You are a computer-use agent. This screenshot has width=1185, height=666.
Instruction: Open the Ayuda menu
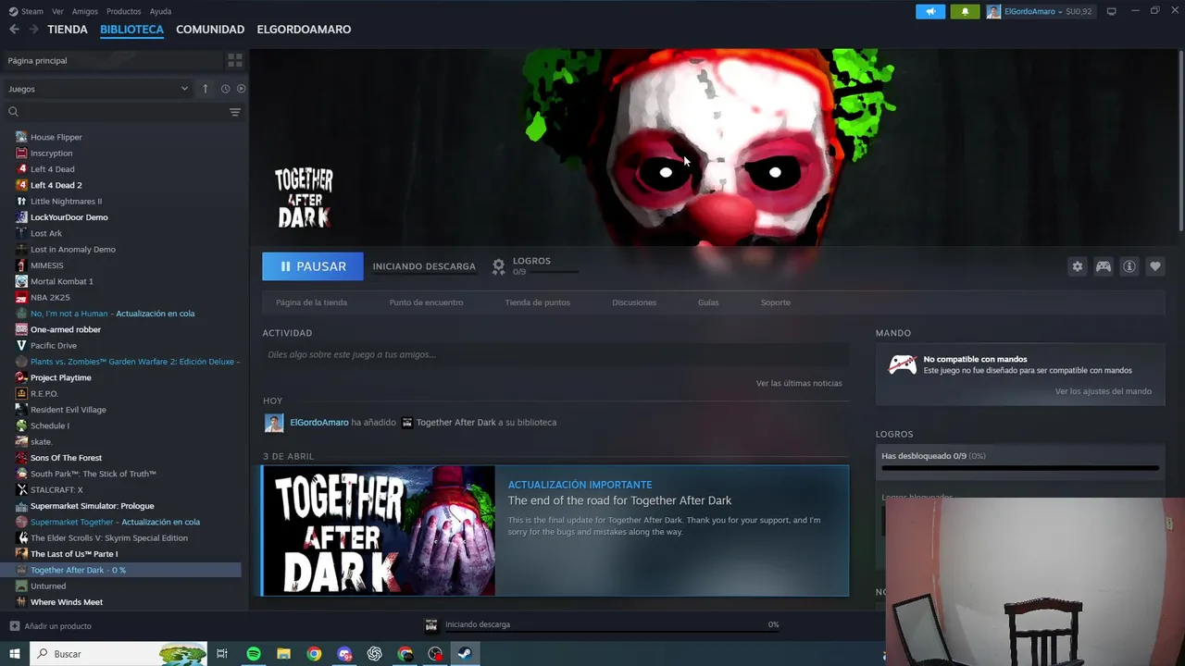coord(160,11)
